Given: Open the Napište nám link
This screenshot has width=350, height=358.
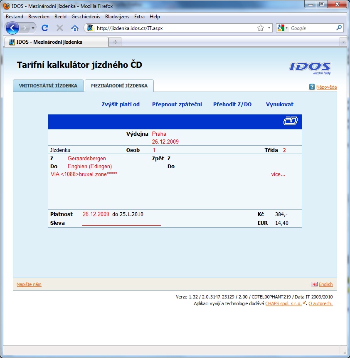Looking at the screenshot, I should pos(29,284).
